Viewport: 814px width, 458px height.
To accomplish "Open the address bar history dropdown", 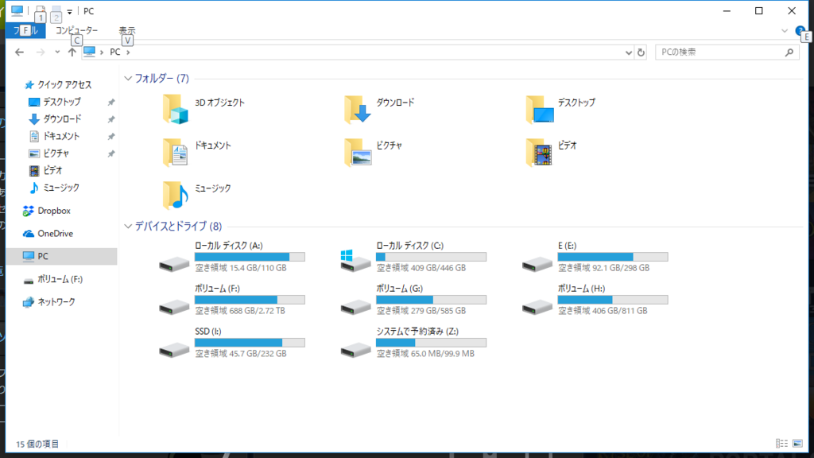I will 628,52.
